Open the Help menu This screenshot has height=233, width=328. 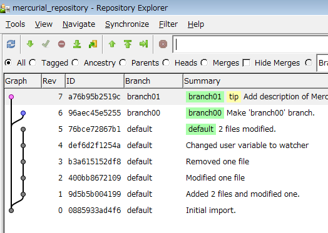[x=196, y=24]
